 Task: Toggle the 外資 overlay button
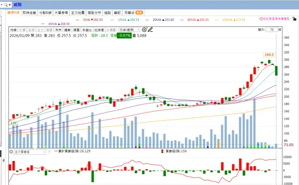click(22, 30)
